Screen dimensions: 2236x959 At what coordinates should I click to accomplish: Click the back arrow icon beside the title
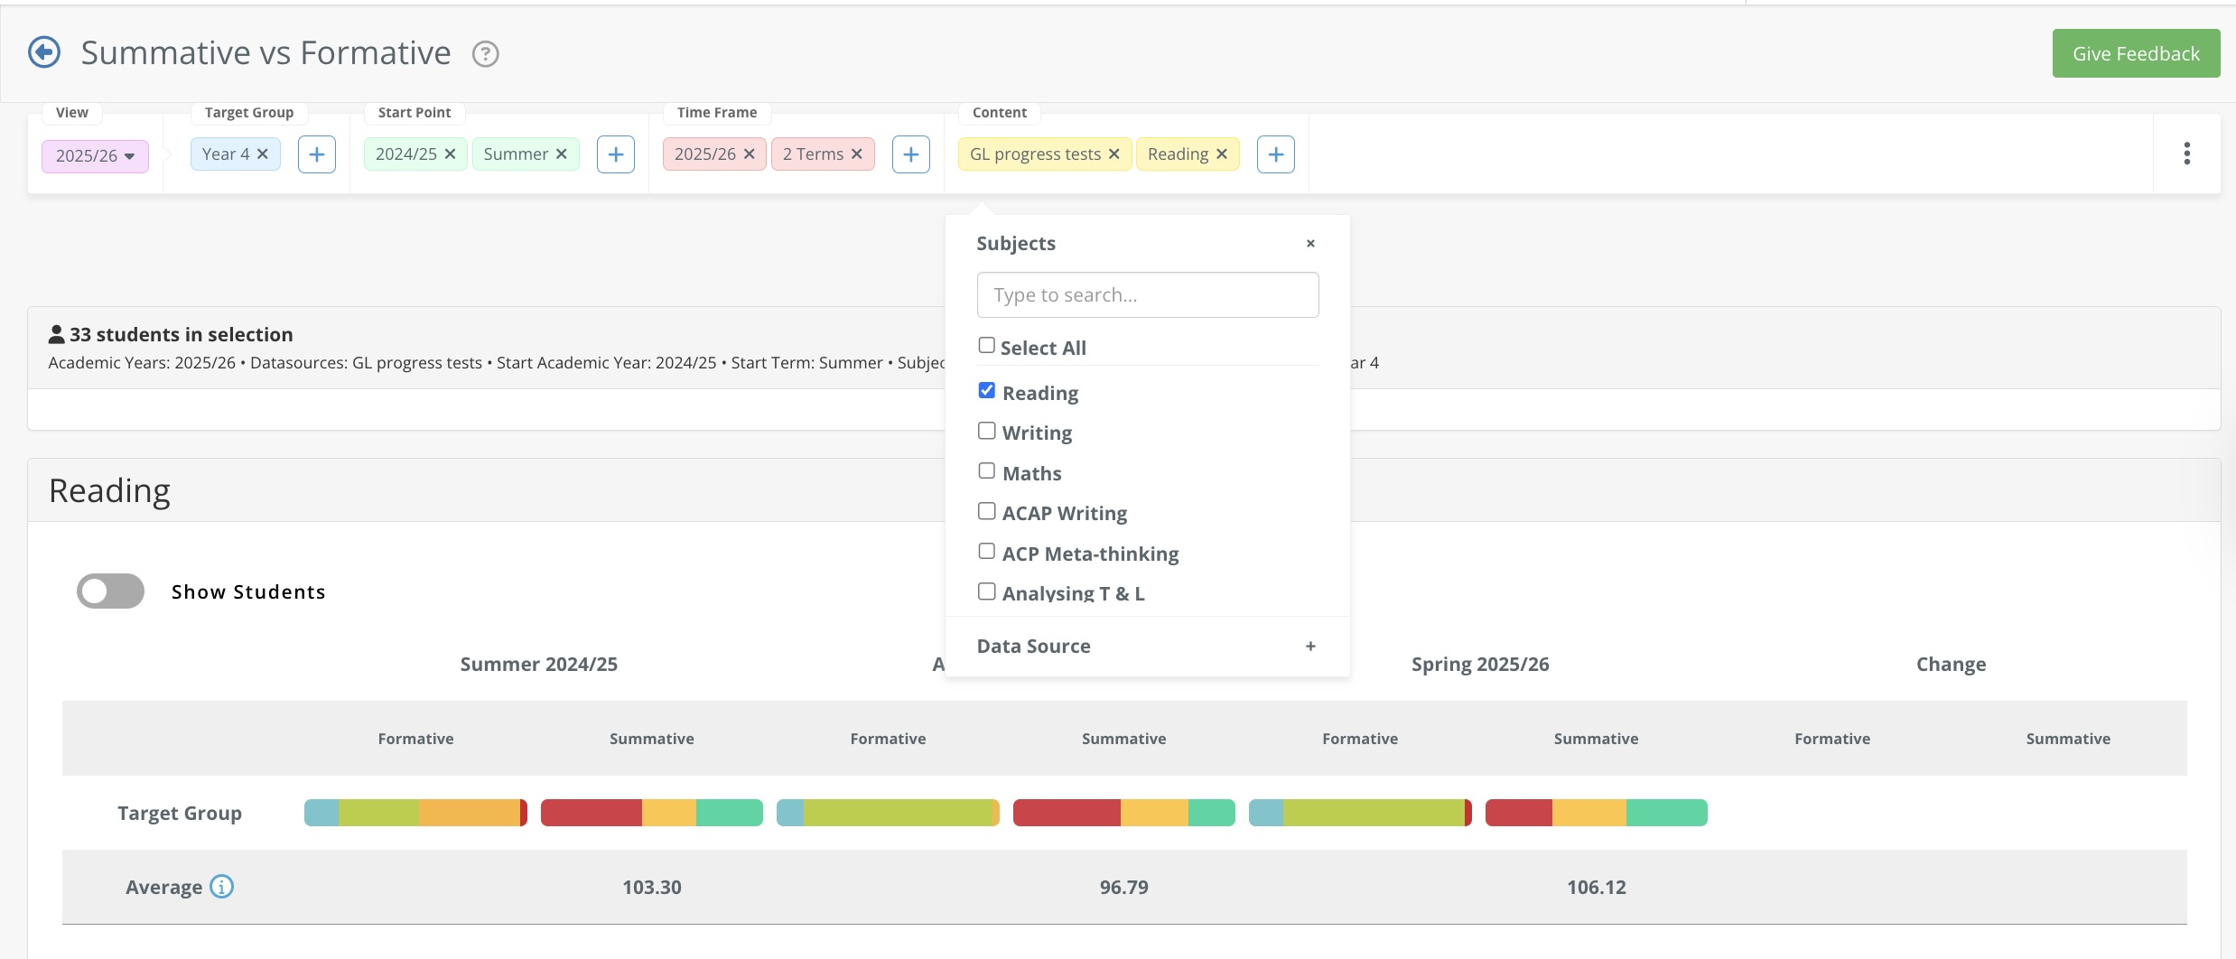(44, 52)
